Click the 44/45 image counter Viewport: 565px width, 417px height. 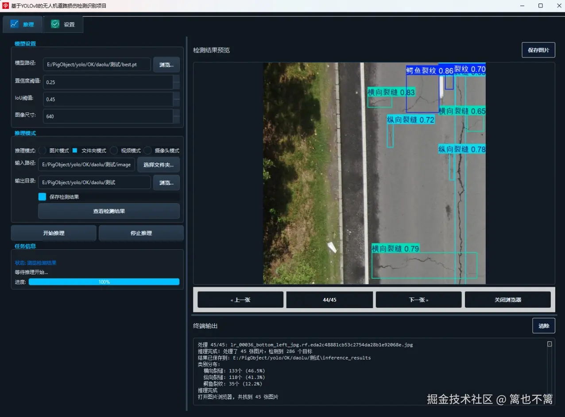point(329,300)
